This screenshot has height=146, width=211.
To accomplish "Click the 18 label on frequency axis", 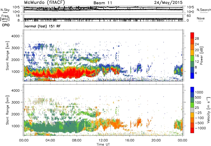I will coord(17,16).
